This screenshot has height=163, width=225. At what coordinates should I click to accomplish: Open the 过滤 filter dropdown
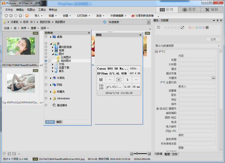(7, 28)
